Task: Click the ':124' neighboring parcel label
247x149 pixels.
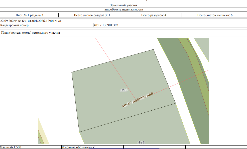Action: [x=141, y=142]
